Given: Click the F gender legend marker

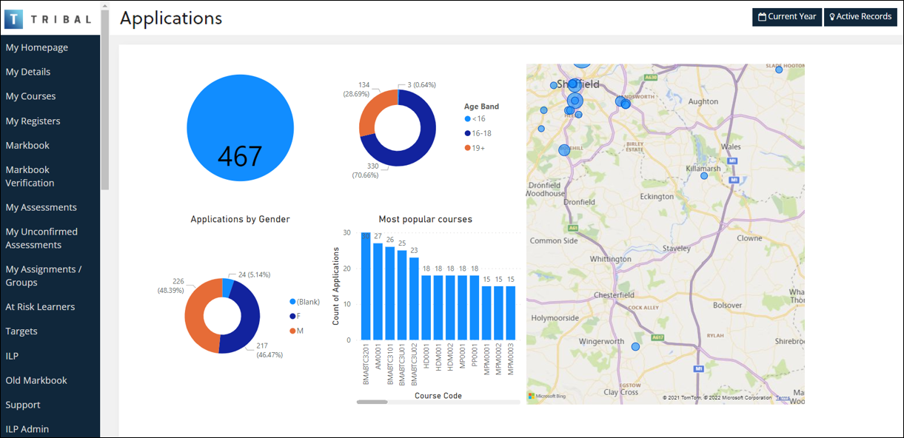Looking at the screenshot, I should 292,316.
